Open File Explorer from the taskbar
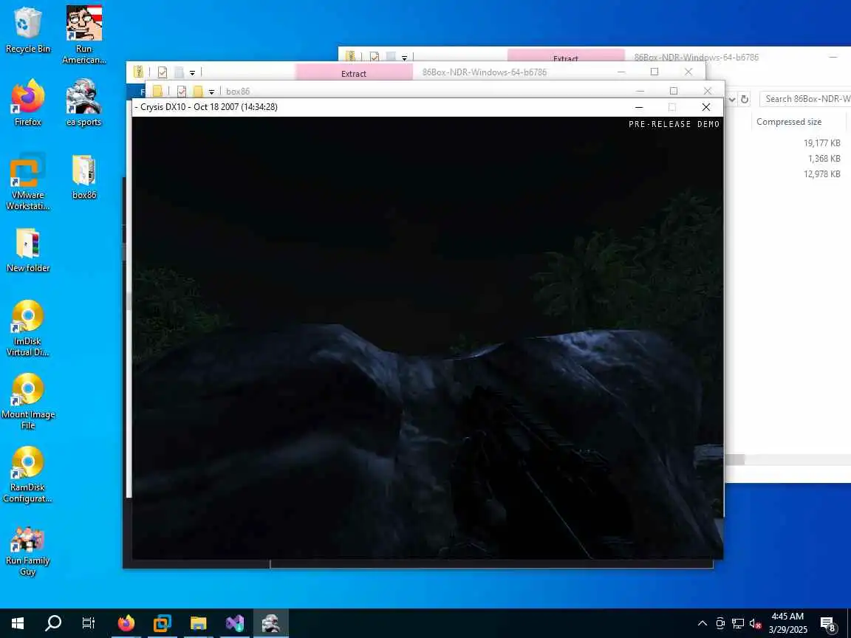851x638 pixels. pos(198,622)
